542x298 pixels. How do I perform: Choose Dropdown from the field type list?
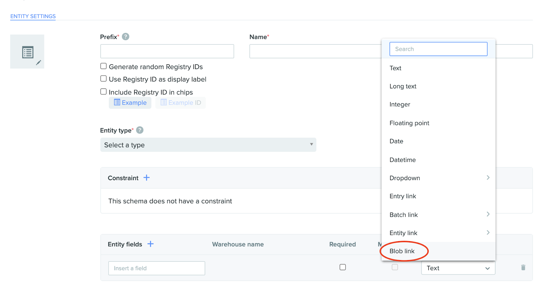[438, 178]
